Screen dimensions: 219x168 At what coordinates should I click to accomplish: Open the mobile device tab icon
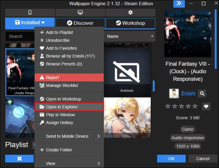coord(30,12)
